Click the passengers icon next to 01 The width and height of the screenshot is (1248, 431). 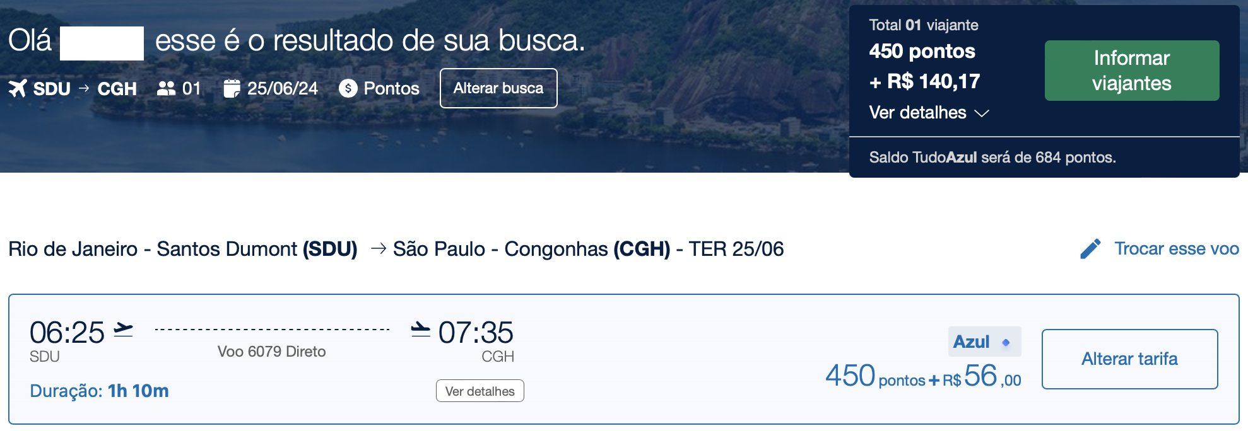coord(166,88)
